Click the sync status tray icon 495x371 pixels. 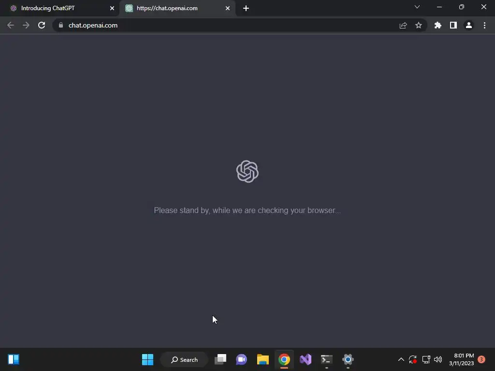[413, 359]
